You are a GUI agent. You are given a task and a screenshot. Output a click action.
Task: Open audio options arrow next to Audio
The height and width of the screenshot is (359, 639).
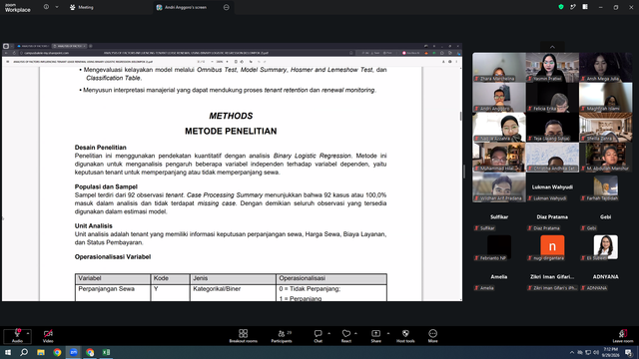(x=28, y=333)
